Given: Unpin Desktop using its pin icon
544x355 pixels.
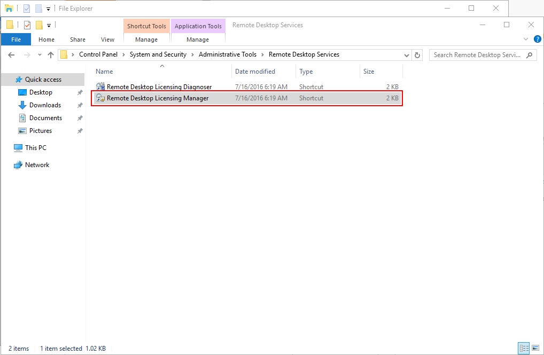Looking at the screenshot, I should pyautogui.click(x=80, y=92).
